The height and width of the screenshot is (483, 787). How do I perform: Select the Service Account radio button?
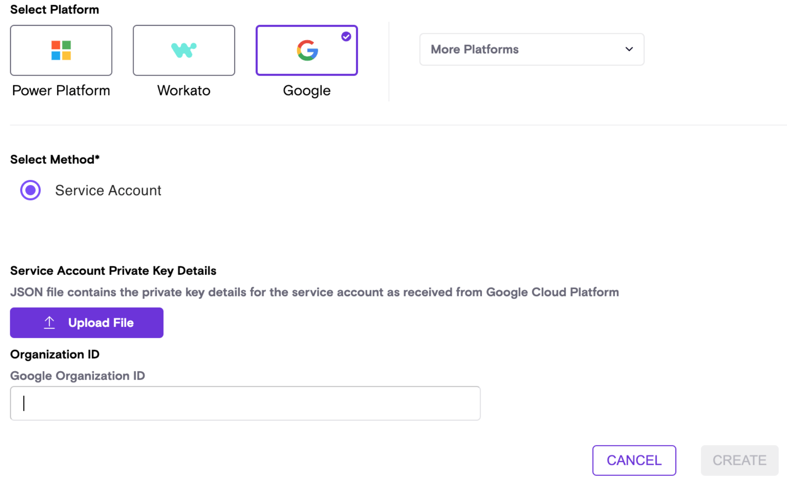(x=30, y=190)
